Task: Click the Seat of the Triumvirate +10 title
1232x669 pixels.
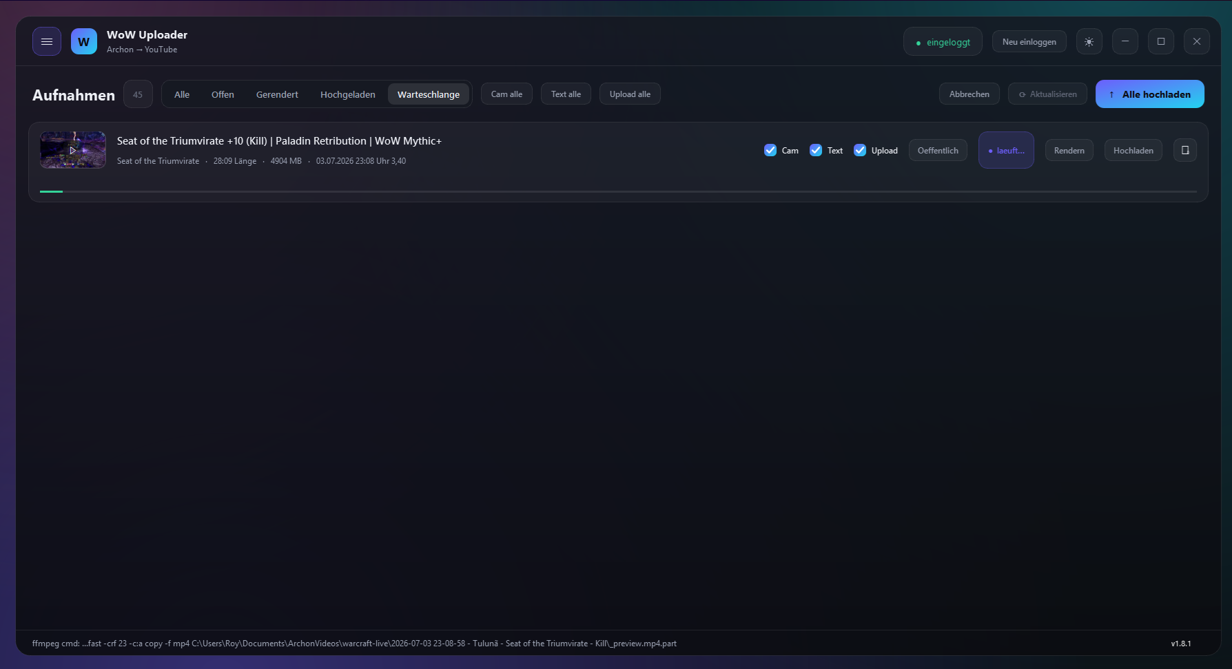Action: coord(279,141)
